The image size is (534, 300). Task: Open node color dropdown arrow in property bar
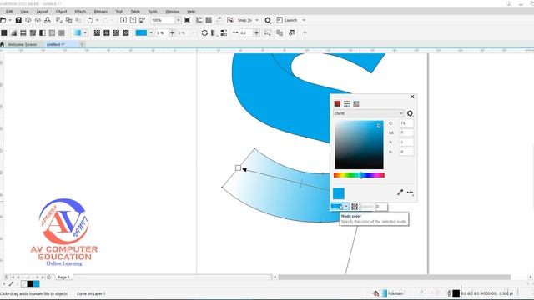[x=151, y=32]
